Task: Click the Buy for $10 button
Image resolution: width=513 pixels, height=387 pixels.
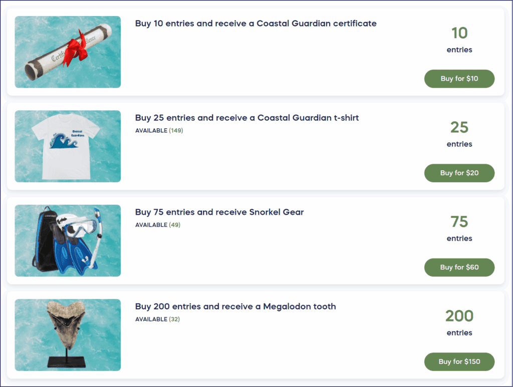Action: click(459, 79)
